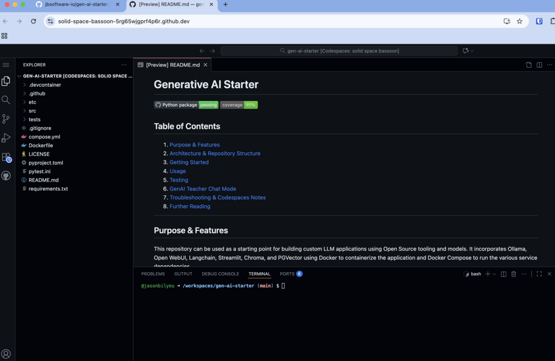Follow the Getting Started link
The height and width of the screenshot is (361, 555).
pos(189,162)
